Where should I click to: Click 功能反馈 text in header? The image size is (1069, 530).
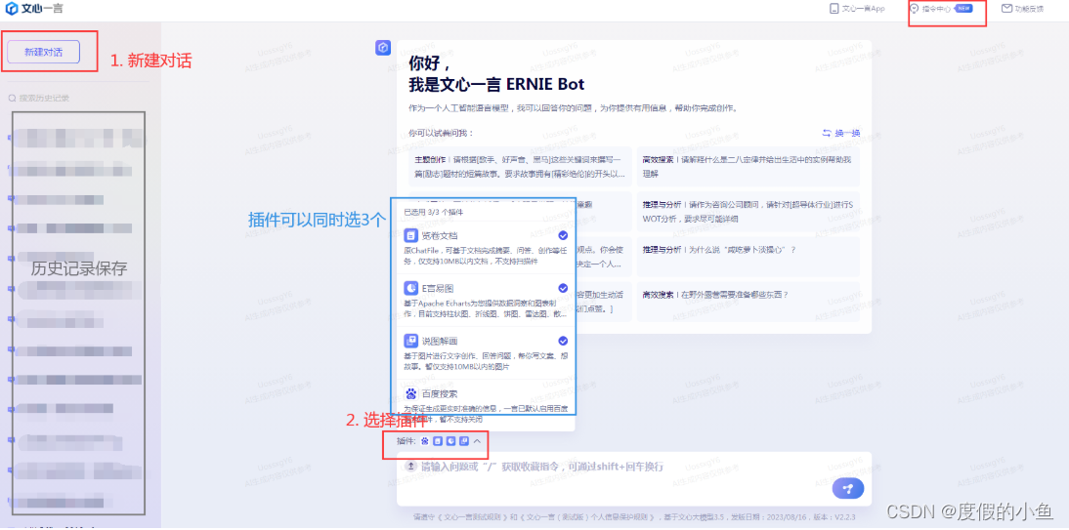1030,9
